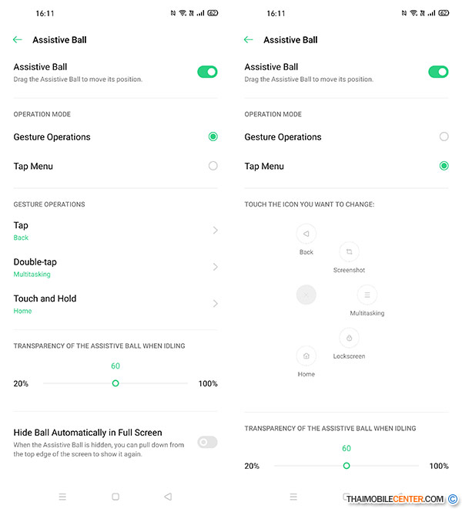Tap the left screen's navigation back triangle
462x509 pixels.
[x=168, y=497]
